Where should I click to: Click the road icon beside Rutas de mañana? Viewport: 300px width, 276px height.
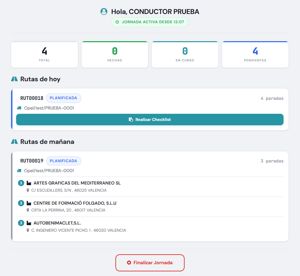pos(14,141)
